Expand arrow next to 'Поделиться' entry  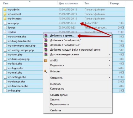click(x=109, y=65)
